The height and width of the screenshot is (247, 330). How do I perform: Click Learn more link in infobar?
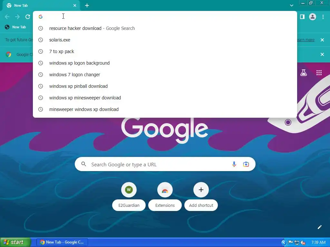click(305, 40)
